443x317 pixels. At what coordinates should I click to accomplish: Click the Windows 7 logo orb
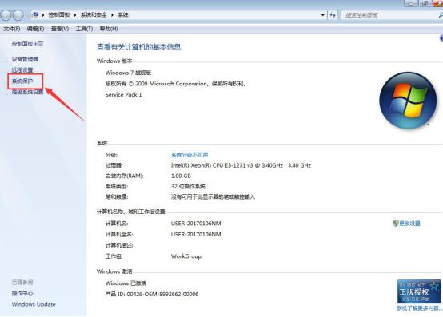(x=408, y=101)
